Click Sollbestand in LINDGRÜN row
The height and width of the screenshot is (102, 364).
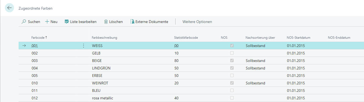pyautogui.click(x=255, y=68)
